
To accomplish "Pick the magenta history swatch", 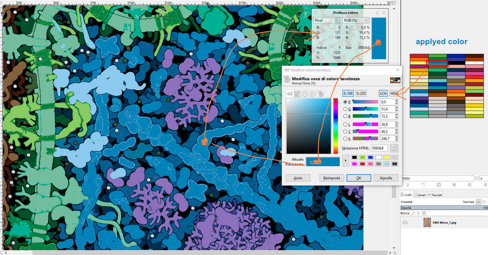I will tap(355, 164).
